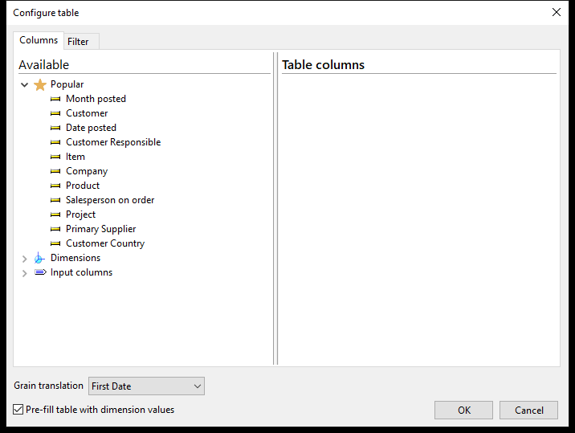The width and height of the screenshot is (575, 433).
Task: Select the Item entry
Action: click(75, 157)
